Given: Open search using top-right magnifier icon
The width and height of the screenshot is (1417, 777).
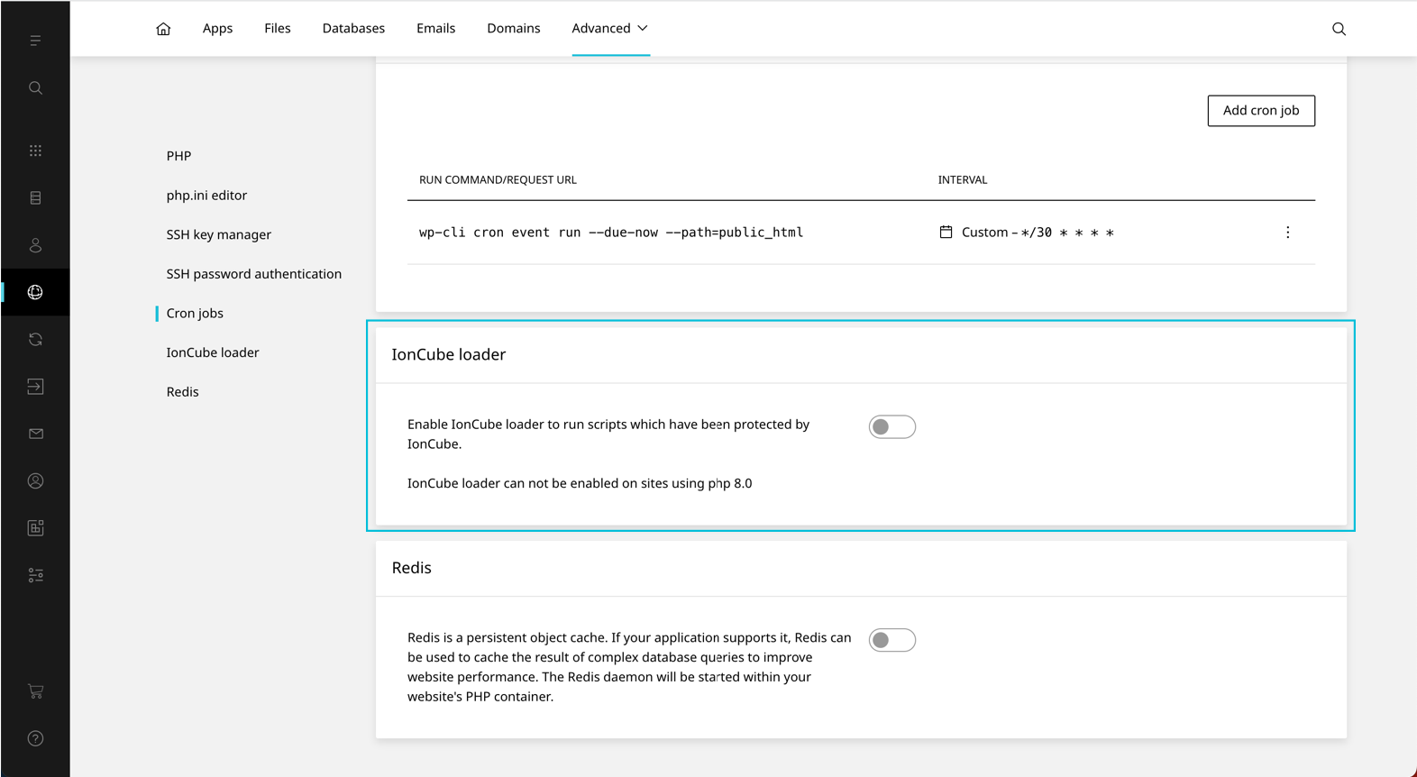Looking at the screenshot, I should [1339, 29].
